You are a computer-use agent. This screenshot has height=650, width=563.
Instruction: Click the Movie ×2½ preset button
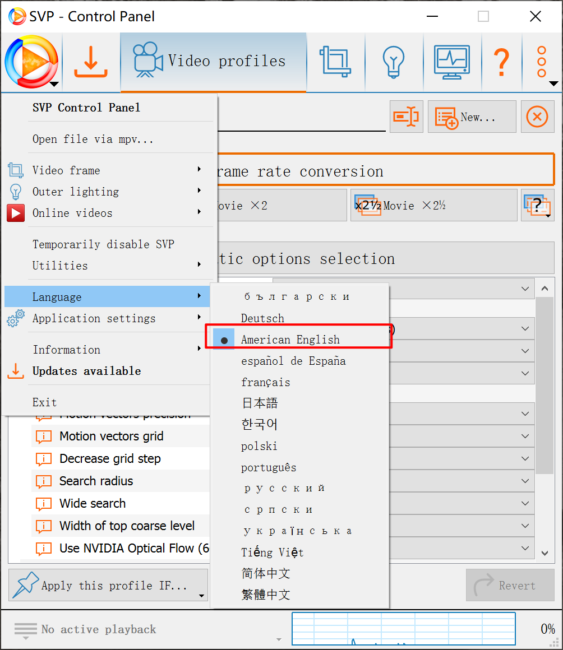433,205
